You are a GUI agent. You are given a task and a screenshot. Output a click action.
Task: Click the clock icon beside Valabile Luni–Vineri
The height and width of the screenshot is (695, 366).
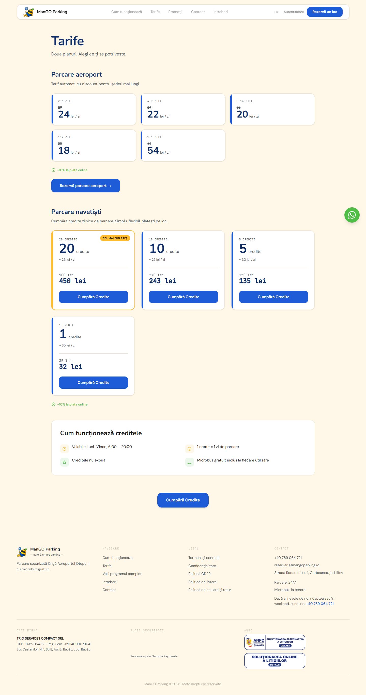click(64, 449)
